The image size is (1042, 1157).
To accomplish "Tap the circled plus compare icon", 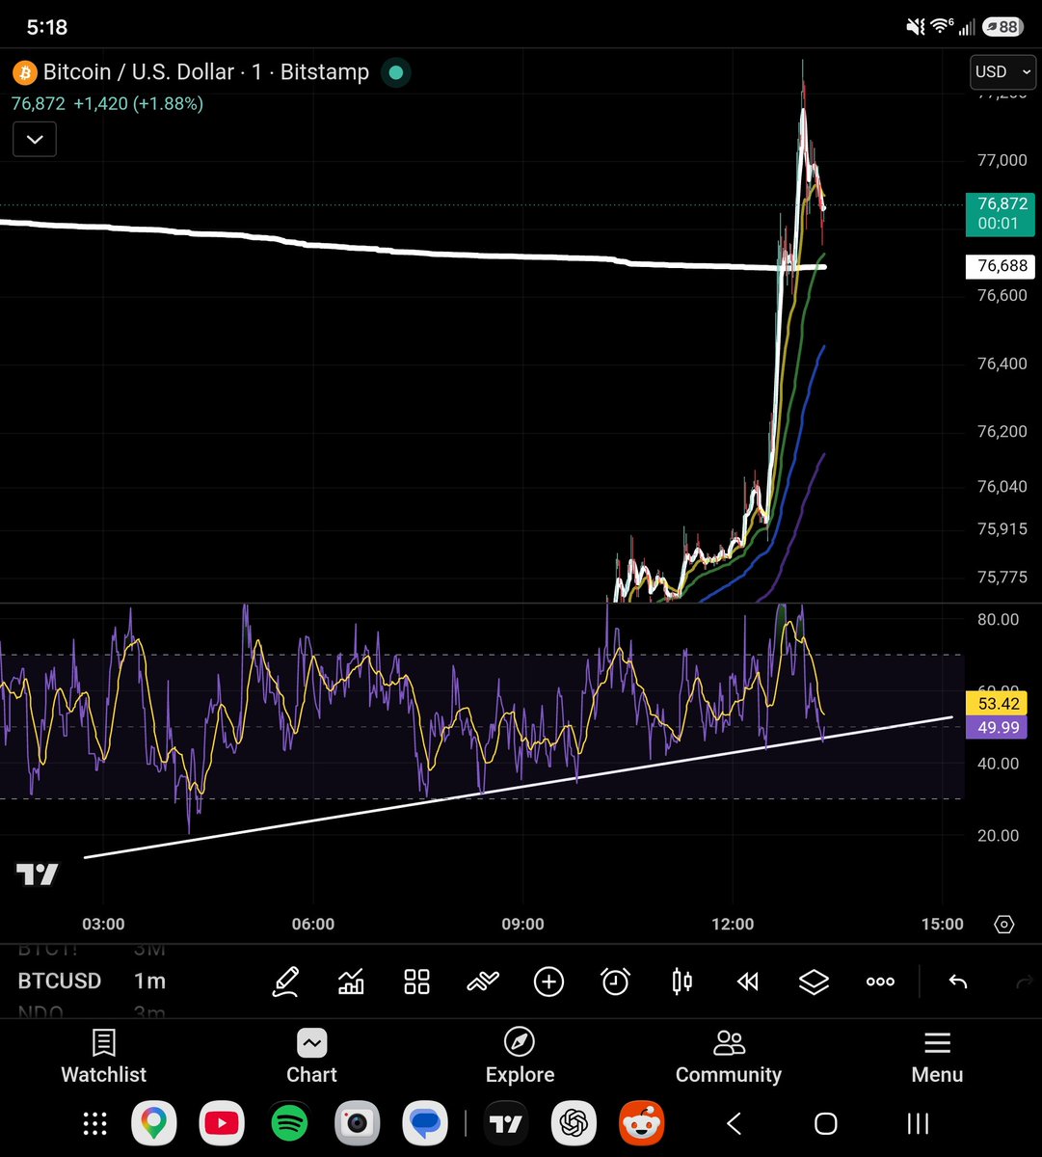I will (x=548, y=982).
